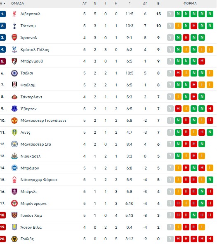The height and width of the screenshot is (246, 217).
Task: Open the Νότιγνκχαμ Φόρεστ team link
Action: (x=39, y=180)
